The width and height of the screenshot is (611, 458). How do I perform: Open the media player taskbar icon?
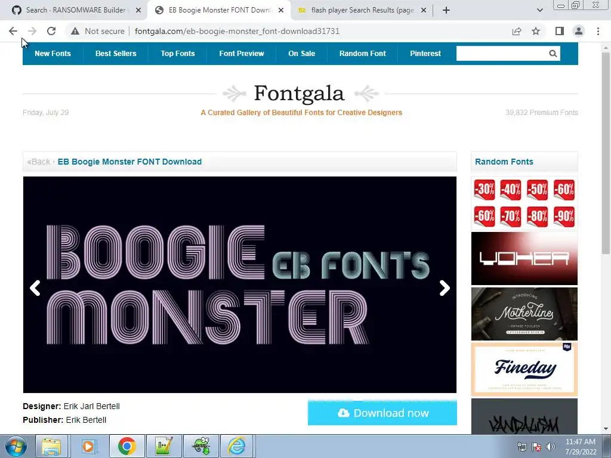(x=88, y=446)
